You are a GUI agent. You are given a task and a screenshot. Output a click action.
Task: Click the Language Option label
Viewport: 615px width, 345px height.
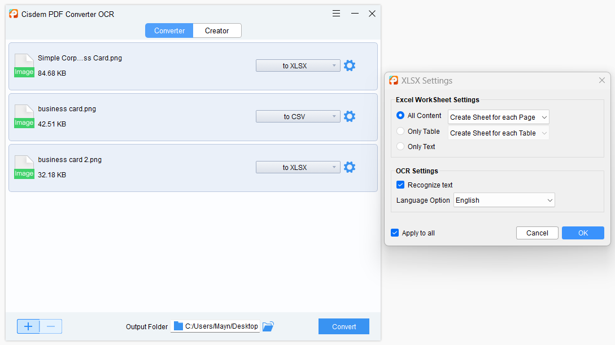coord(423,200)
